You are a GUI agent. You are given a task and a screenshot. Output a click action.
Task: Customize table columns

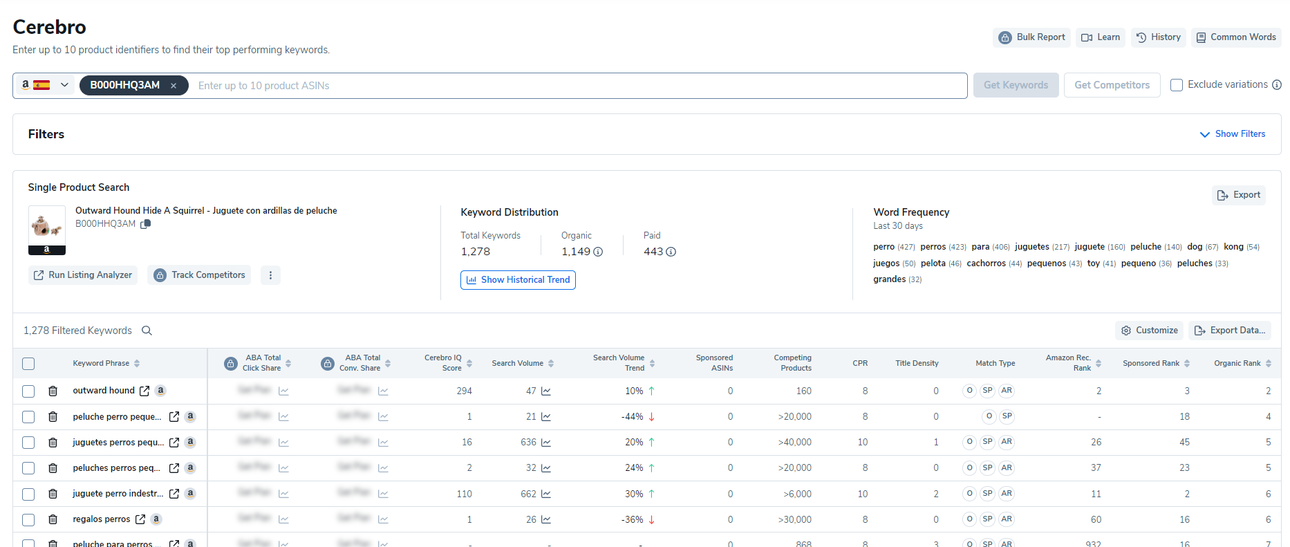coord(1149,331)
